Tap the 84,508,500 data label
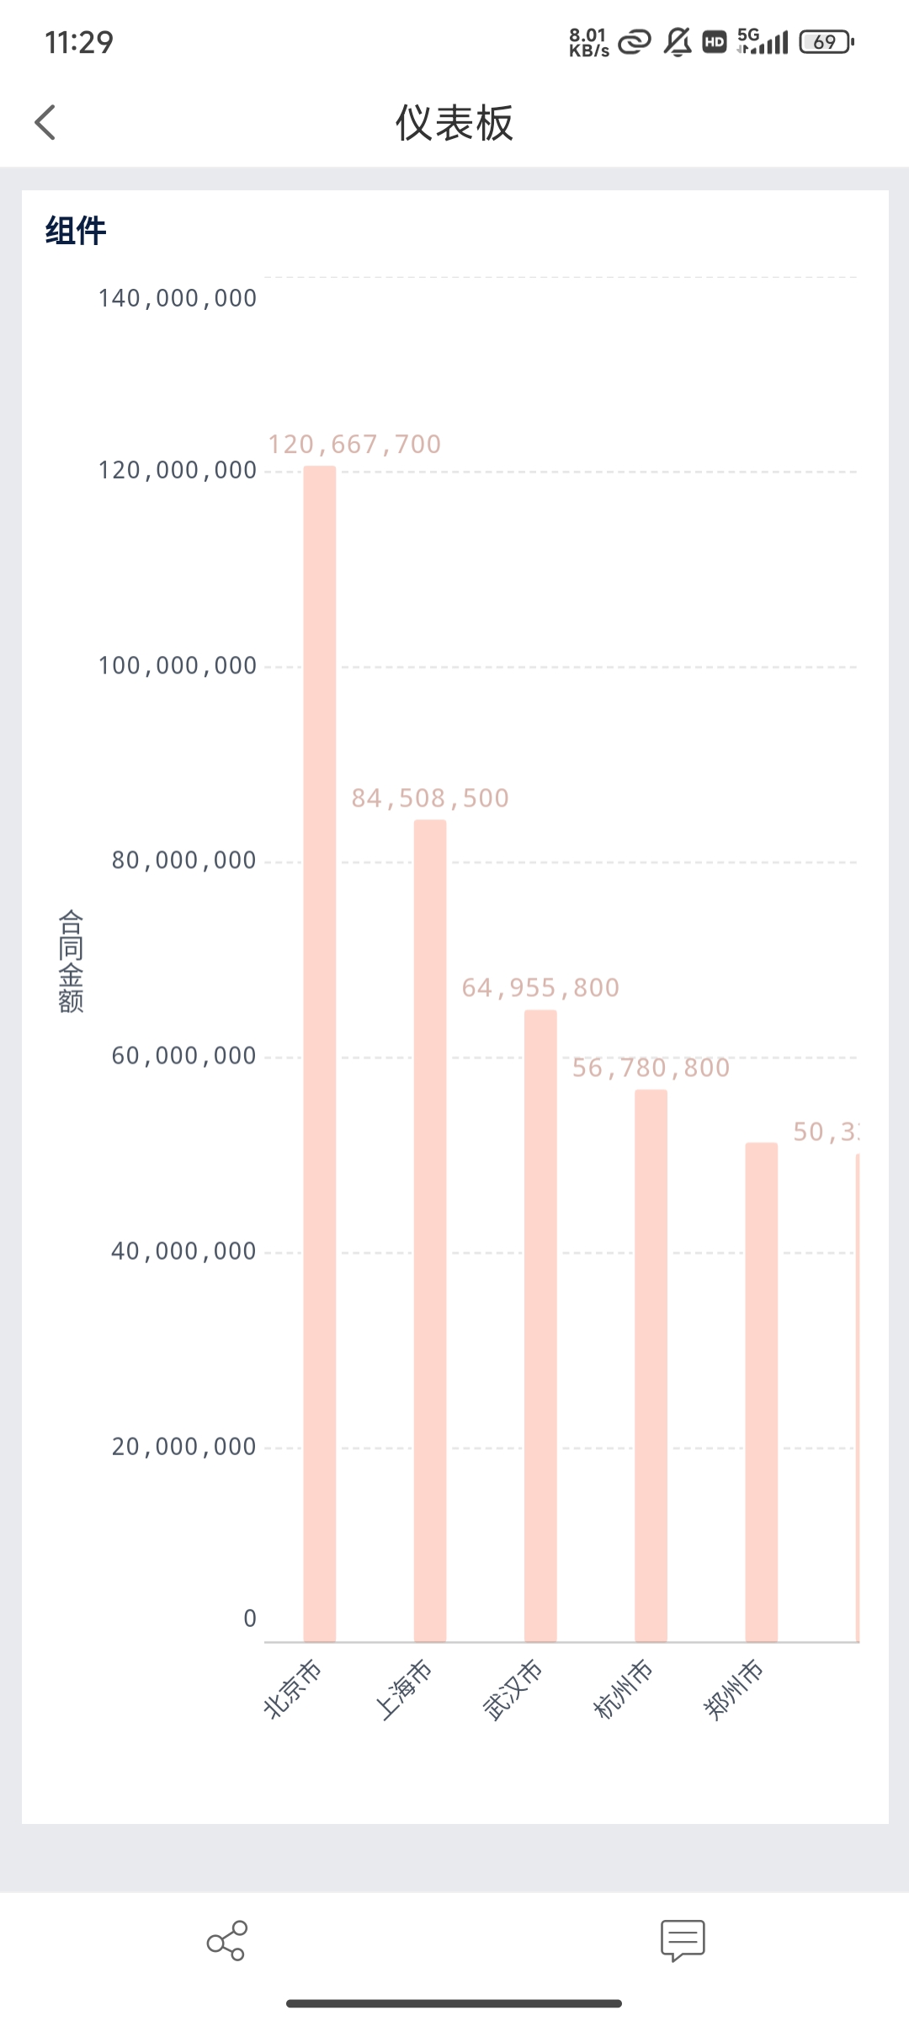The height and width of the screenshot is (2021, 909). 430,797
